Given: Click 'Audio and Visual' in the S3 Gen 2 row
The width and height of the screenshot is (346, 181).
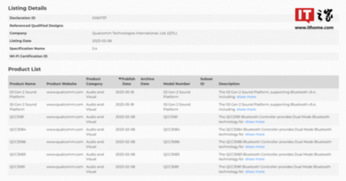Looking at the screenshot, I should [x=95, y=94].
